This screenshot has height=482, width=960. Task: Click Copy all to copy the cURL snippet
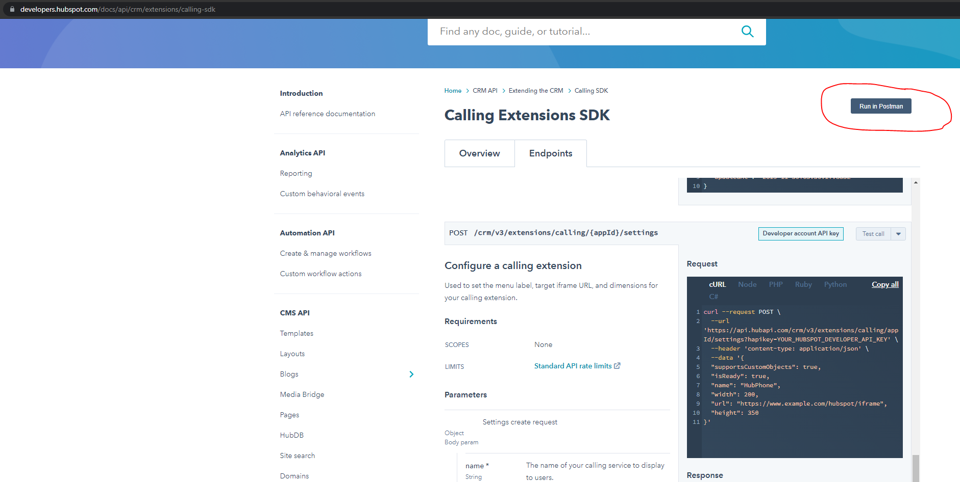click(885, 284)
